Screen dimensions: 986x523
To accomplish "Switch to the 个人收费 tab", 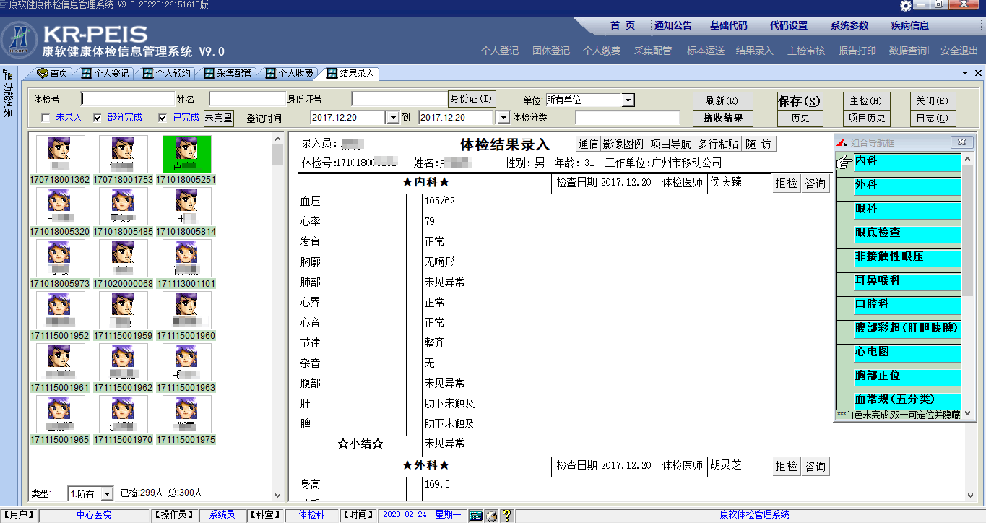I will coord(289,73).
